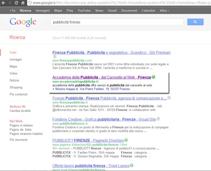Select Pagine in italiano filter

point(21,125)
